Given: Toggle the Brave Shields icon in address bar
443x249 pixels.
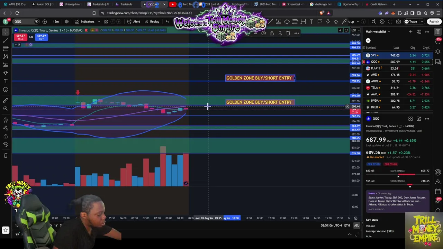Looking at the screenshot, I should click(322, 13).
